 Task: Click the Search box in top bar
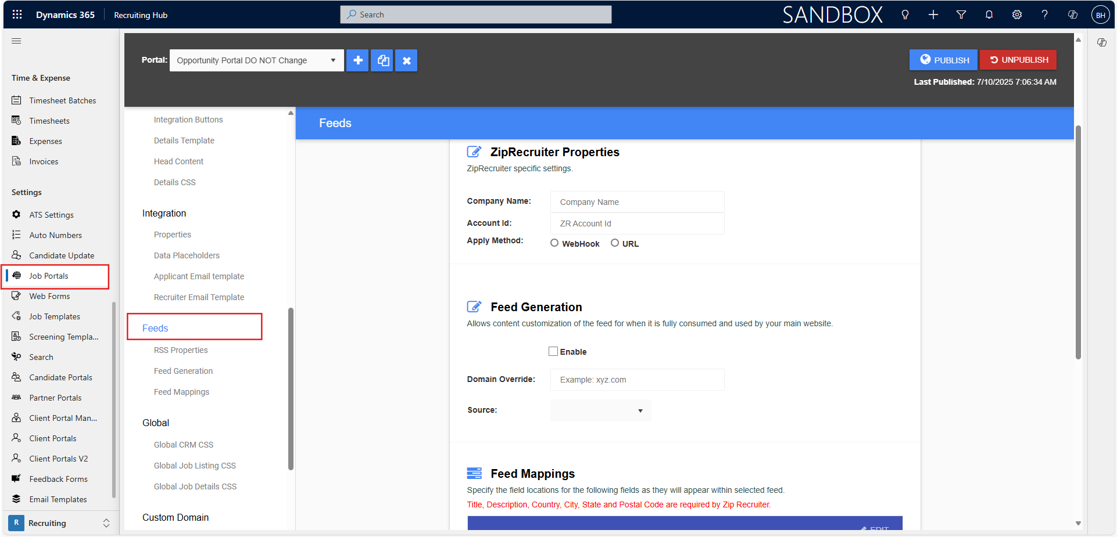[475, 15]
